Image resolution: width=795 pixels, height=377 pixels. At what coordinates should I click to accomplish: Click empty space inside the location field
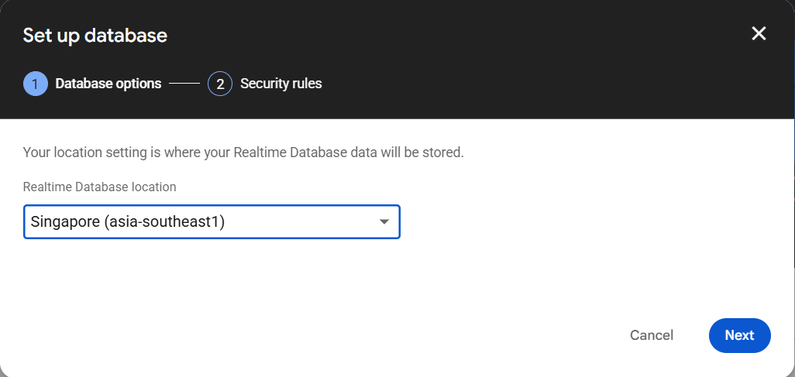pyautogui.click(x=310, y=222)
